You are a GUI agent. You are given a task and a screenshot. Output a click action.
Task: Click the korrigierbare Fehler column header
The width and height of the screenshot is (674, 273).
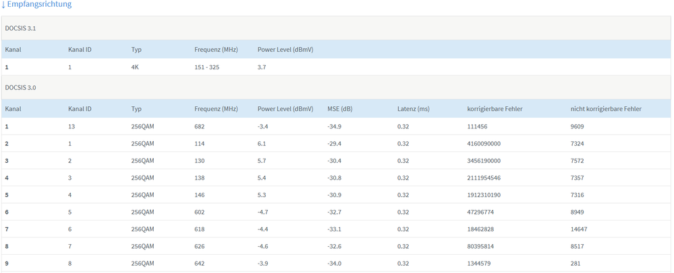(495, 108)
